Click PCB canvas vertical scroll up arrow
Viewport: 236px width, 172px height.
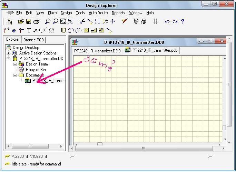coord(225,58)
